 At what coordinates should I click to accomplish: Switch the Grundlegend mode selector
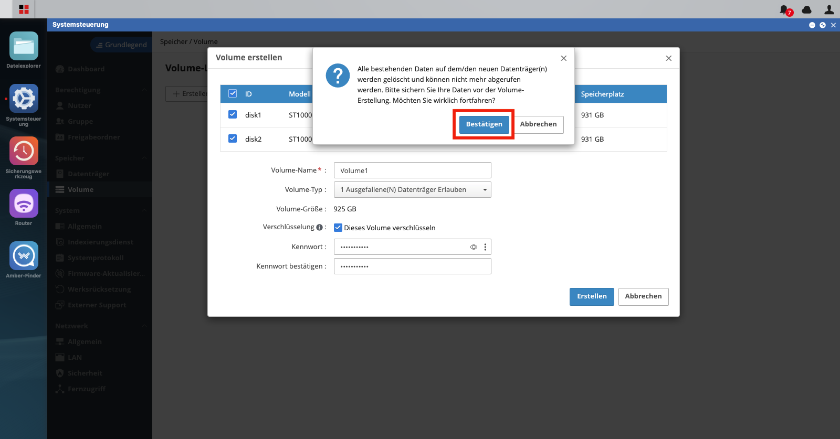click(121, 45)
